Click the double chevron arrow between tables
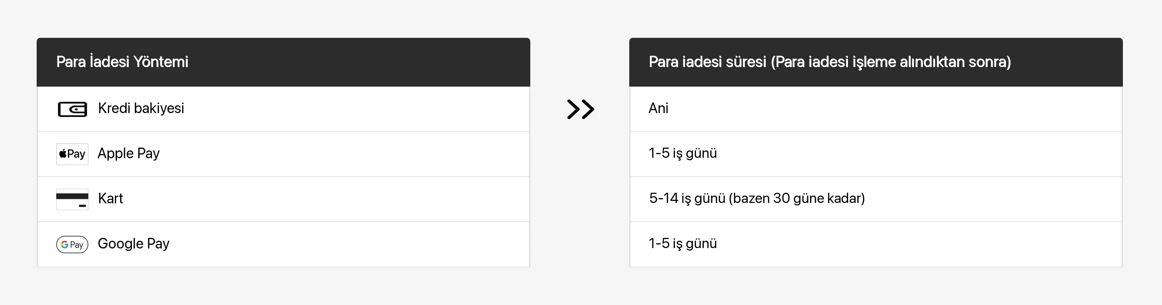 [580, 109]
